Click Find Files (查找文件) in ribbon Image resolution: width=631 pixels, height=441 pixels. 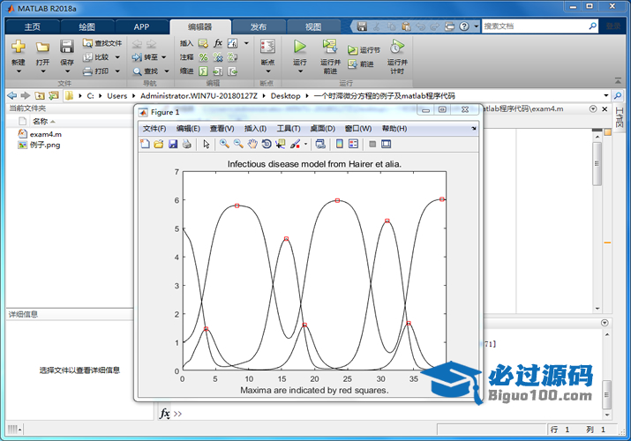tap(101, 43)
